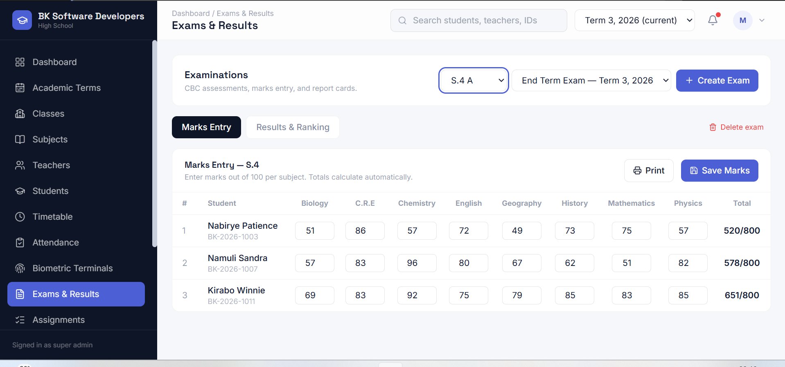Click the Classes building icon
This screenshot has height=367, width=785.
(20, 114)
